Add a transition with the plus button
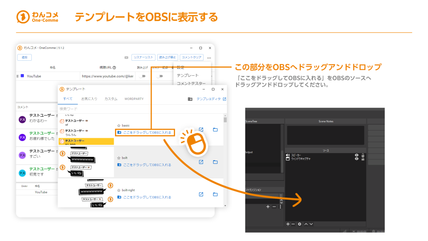Image resolution: width=428 pixels, height=241 pixels. point(268,207)
